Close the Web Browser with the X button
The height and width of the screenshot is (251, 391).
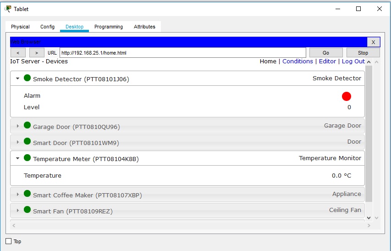pyautogui.click(x=373, y=42)
